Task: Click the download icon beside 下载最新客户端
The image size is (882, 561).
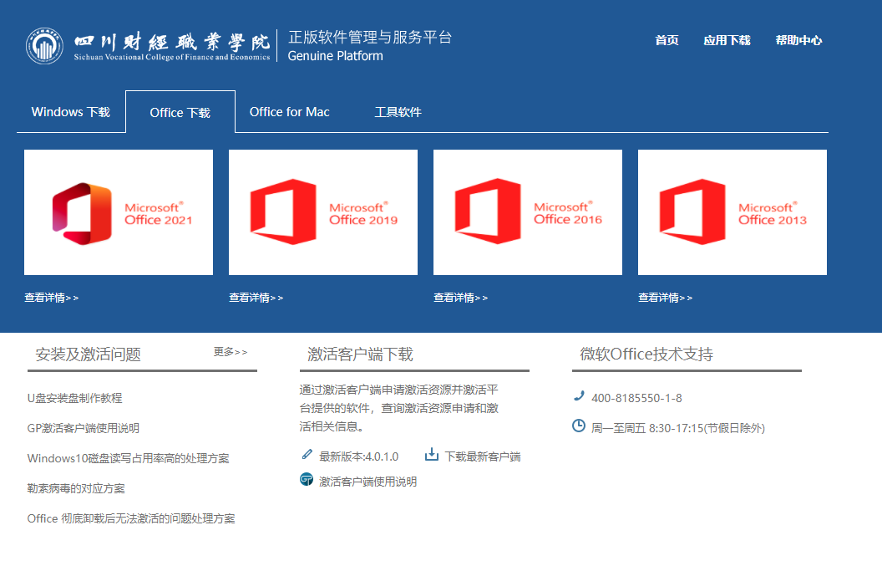Action: [432, 455]
